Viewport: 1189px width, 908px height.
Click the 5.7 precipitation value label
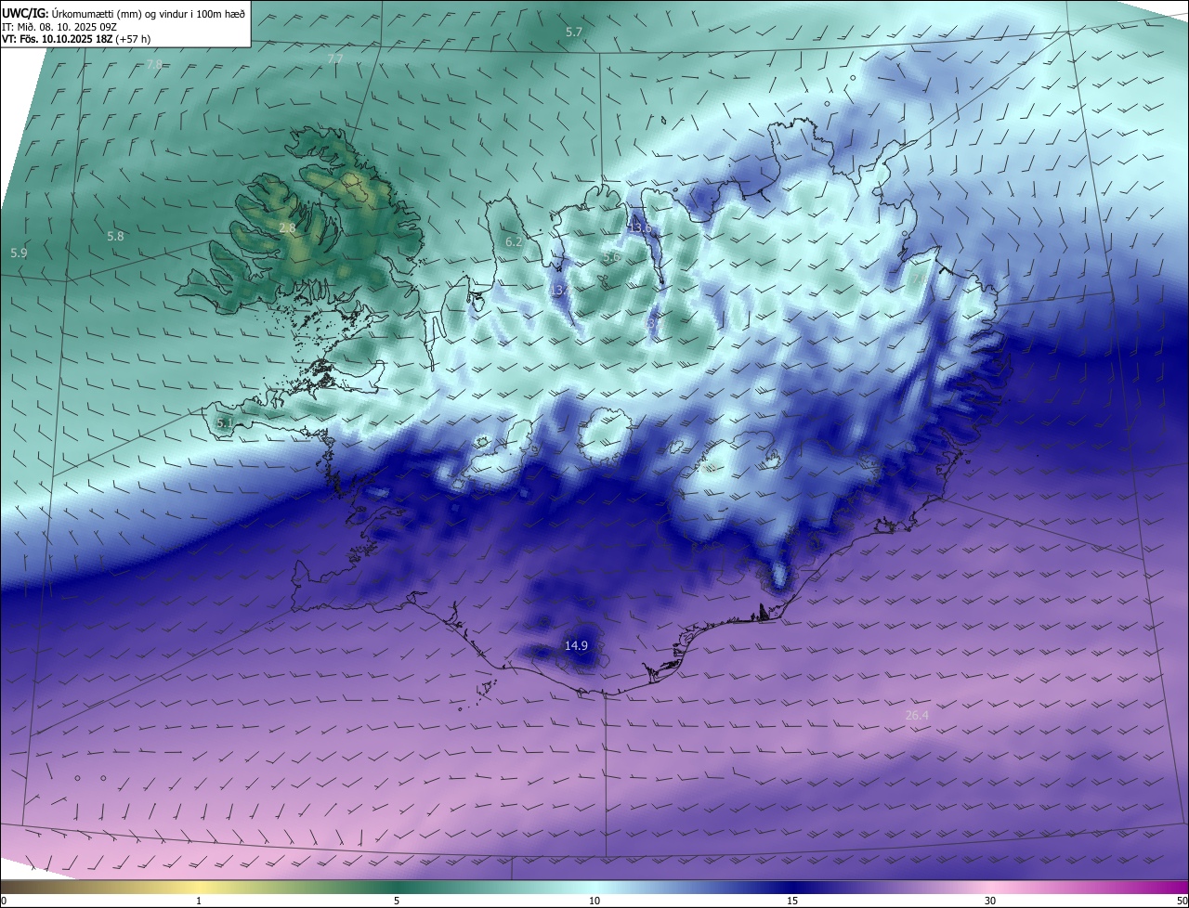click(574, 32)
